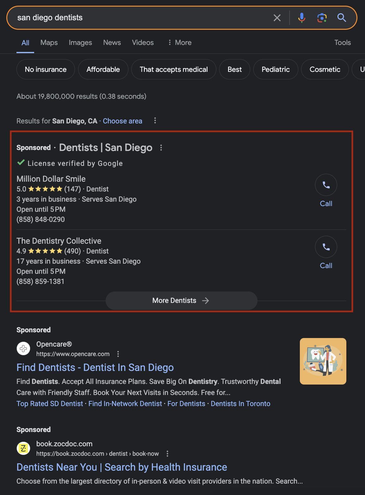
Task: Start voice search with microphone icon
Action: click(302, 18)
